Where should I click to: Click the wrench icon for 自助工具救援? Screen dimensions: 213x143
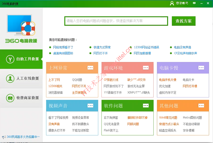pos(10,59)
